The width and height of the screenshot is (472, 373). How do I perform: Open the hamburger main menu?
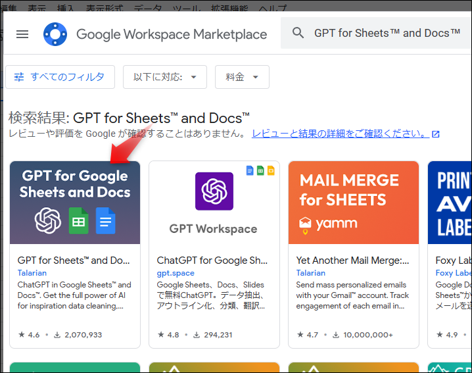pos(22,34)
